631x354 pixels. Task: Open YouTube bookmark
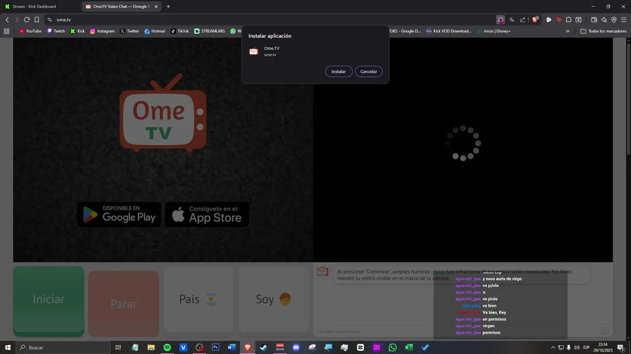coord(30,31)
